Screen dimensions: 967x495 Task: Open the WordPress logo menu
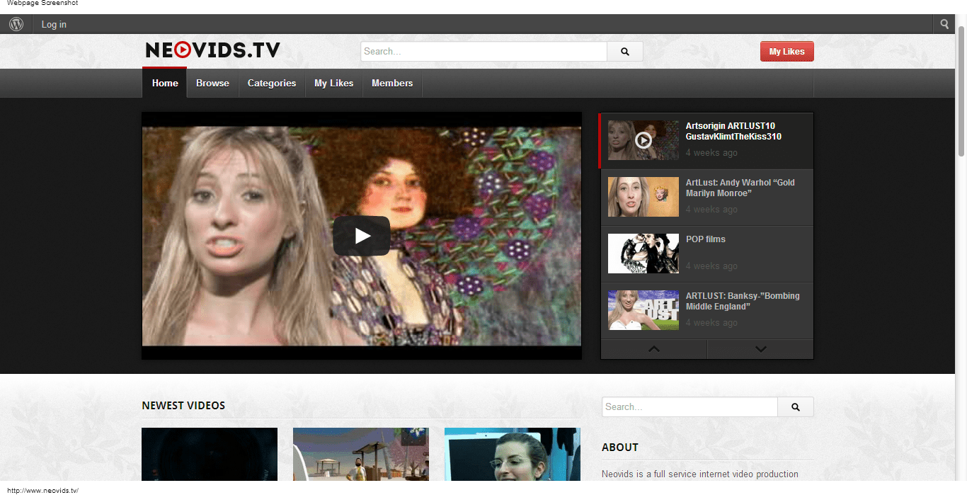click(16, 24)
